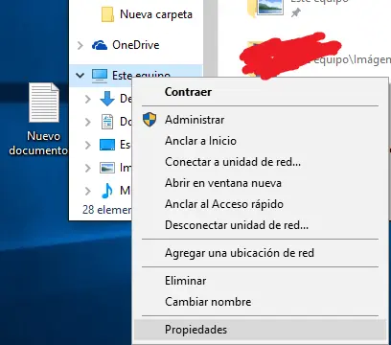Click the Este equipo monitor icon
The height and width of the screenshot is (345, 391).
click(100, 76)
